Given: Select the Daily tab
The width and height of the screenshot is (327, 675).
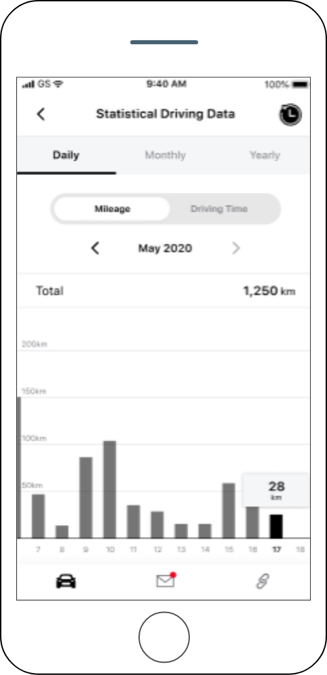Looking at the screenshot, I should pyautogui.click(x=66, y=155).
